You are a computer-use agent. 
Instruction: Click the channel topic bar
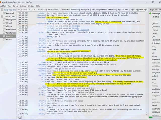point(83,9)
